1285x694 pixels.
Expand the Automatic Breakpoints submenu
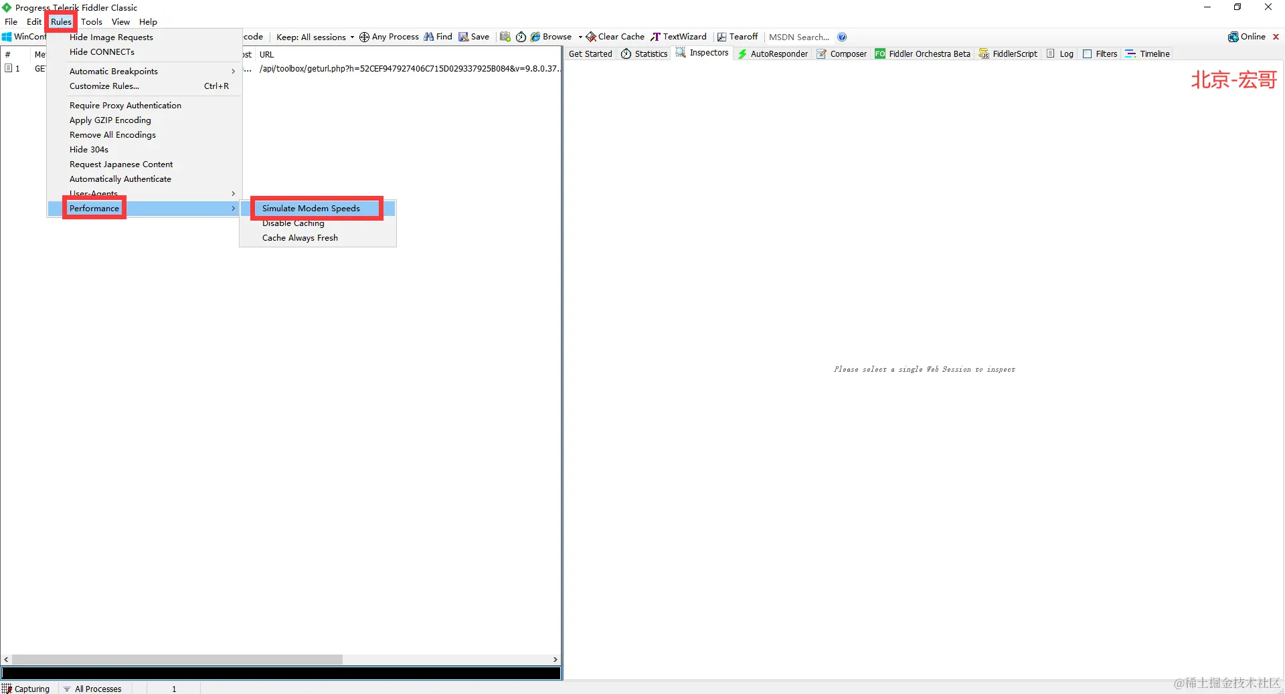pos(145,71)
